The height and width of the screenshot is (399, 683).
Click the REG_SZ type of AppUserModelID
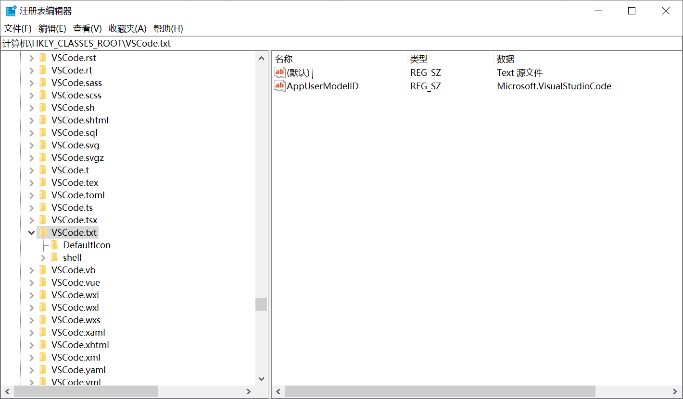pyautogui.click(x=426, y=86)
